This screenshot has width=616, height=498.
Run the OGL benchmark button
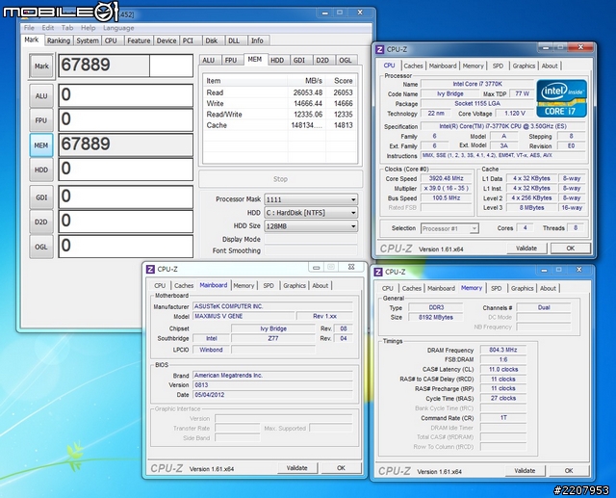coord(41,247)
